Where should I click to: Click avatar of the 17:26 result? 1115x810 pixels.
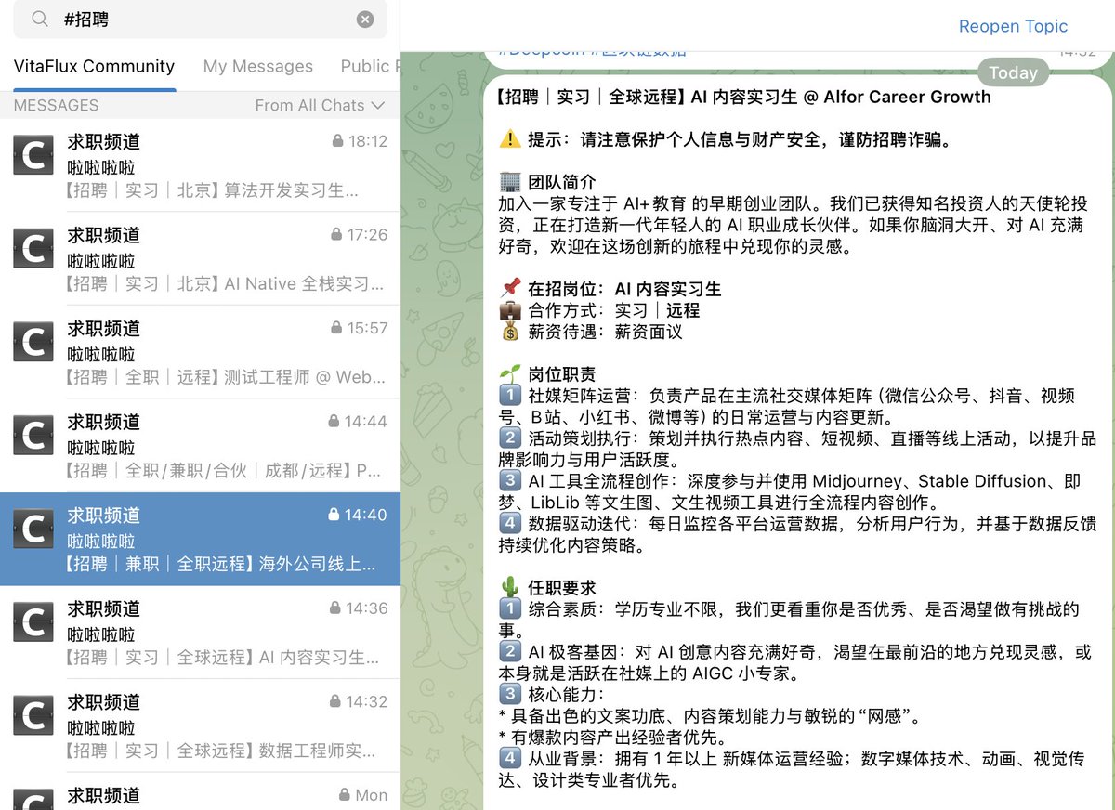pos(33,248)
